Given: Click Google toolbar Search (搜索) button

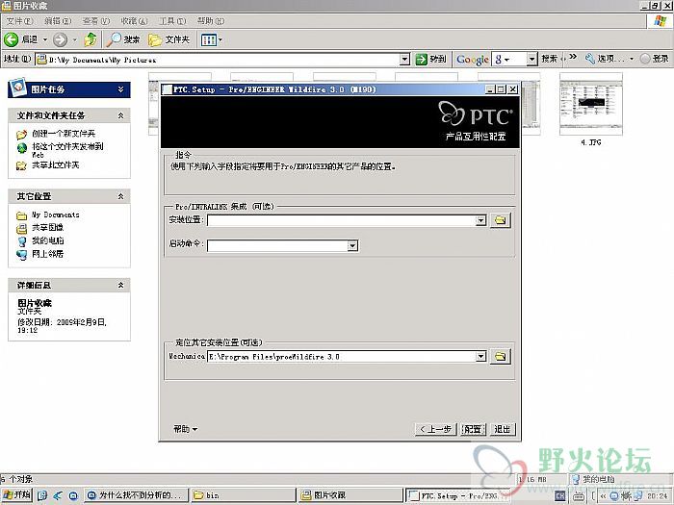Looking at the screenshot, I should (x=549, y=59).
